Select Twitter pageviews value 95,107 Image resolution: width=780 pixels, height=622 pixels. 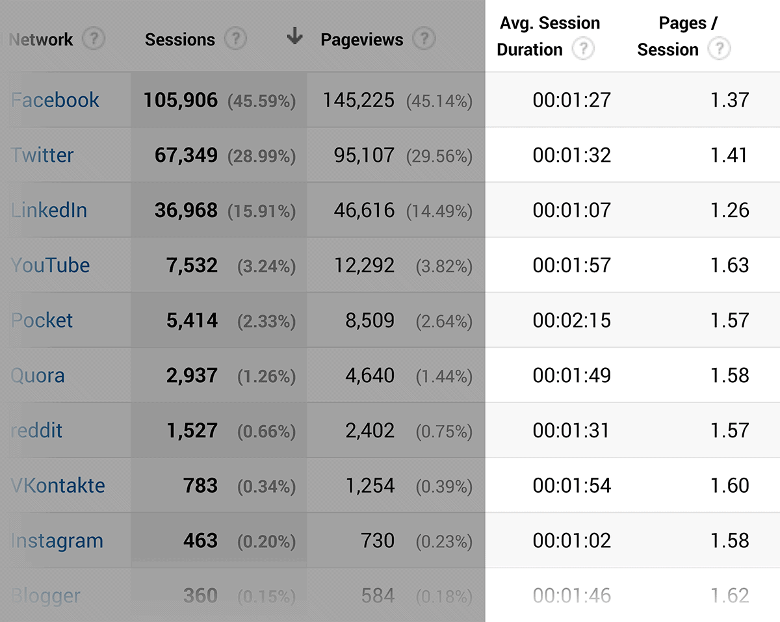click(x=364, y=155)
